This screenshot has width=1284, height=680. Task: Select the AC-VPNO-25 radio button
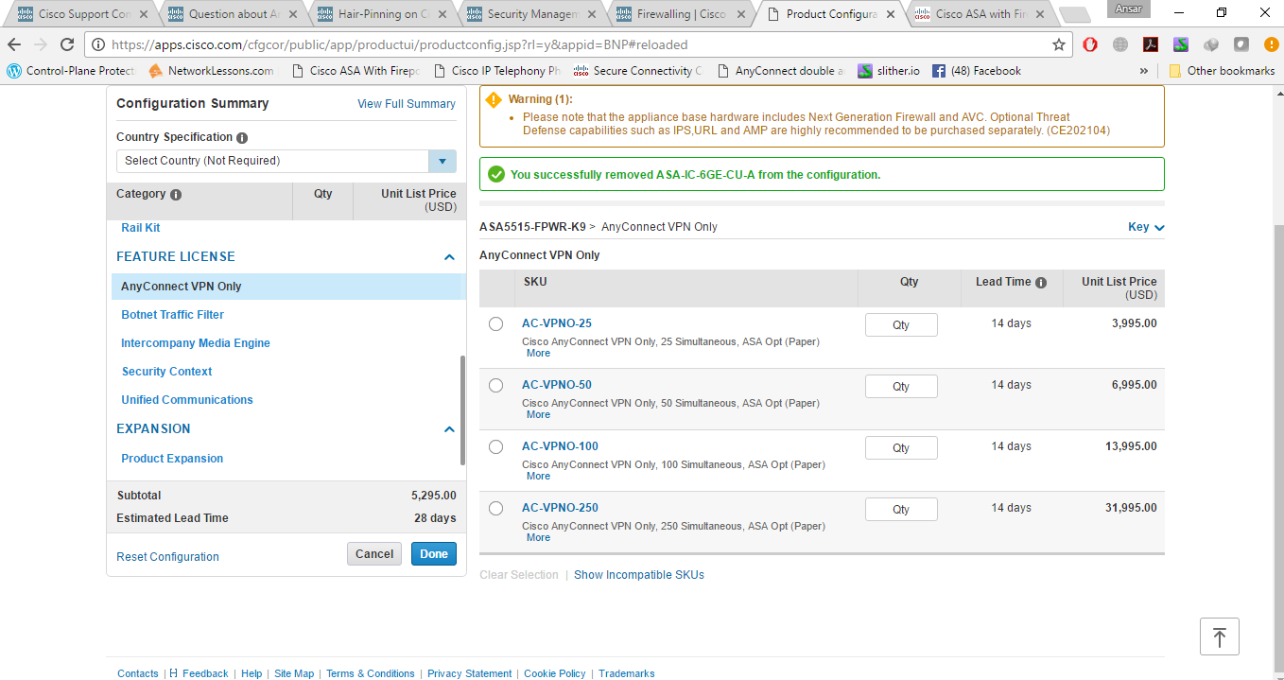pyautogui.click(x=496, y=323)
